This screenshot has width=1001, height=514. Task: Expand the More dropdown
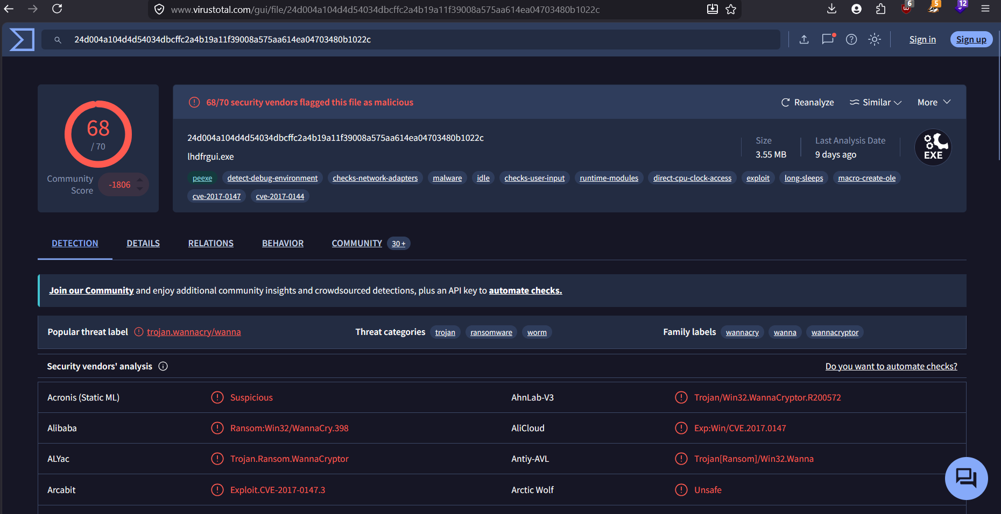click(934, 102)
